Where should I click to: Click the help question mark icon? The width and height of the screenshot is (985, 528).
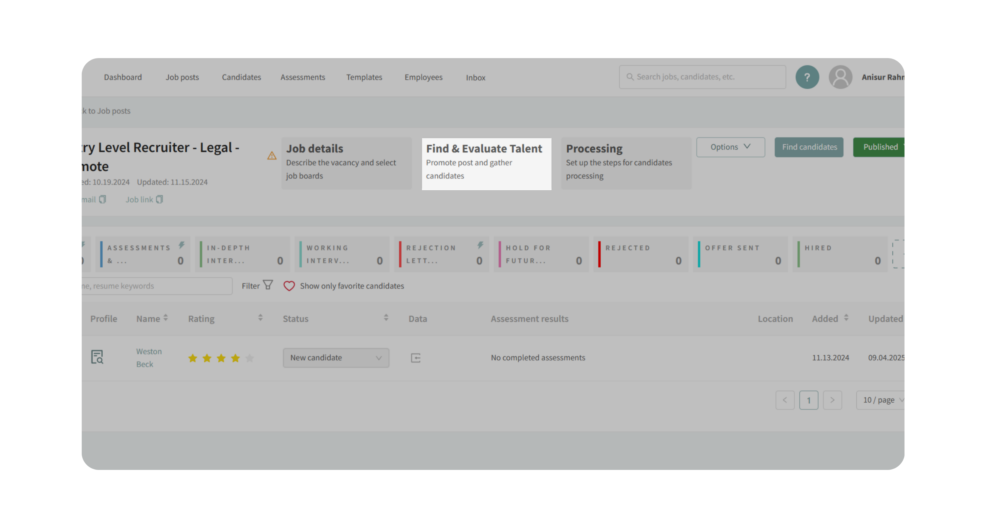807,77
